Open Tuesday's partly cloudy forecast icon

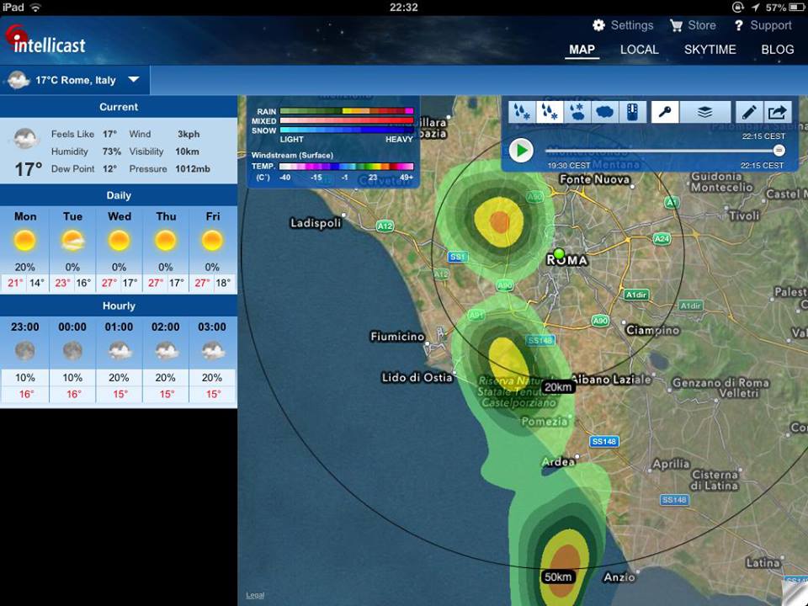click(x=72, y=241)
